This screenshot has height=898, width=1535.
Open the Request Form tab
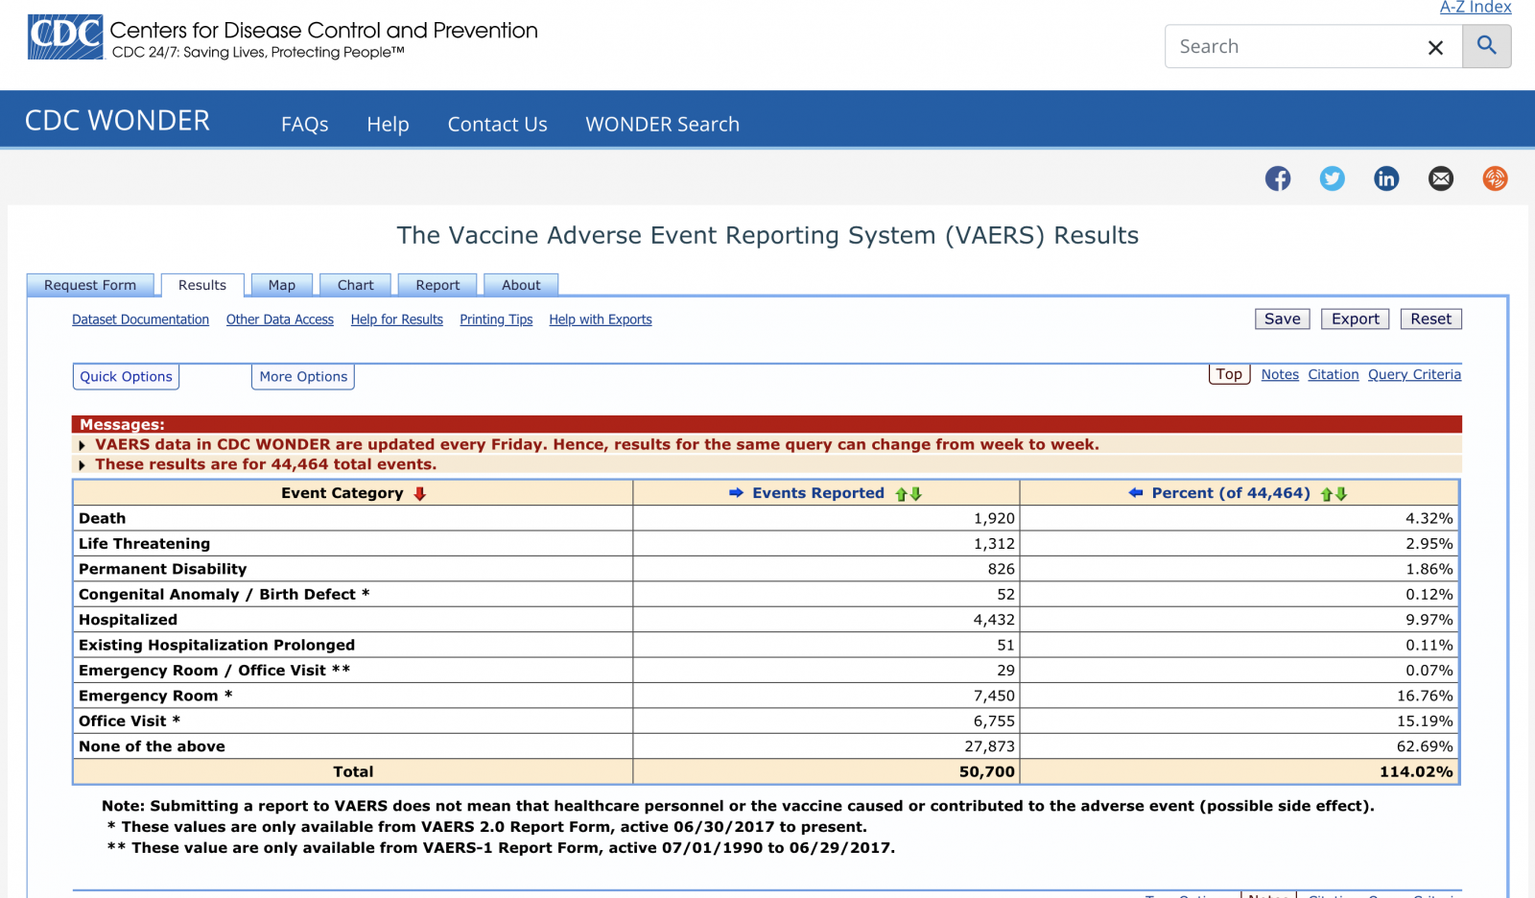point(90,285)
